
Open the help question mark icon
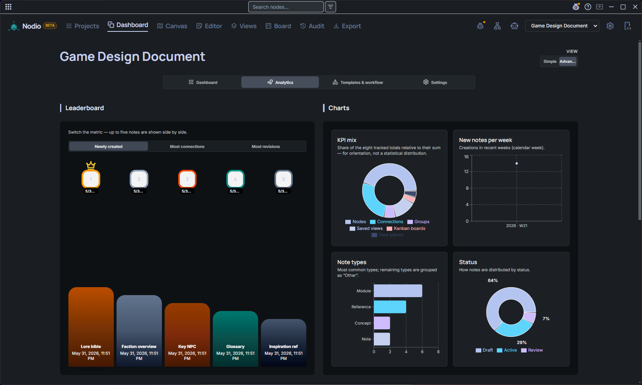point(588,7)
